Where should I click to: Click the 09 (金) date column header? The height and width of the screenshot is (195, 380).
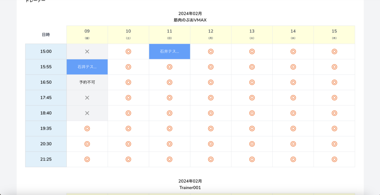pyautogui.click(x=87, y=34)
